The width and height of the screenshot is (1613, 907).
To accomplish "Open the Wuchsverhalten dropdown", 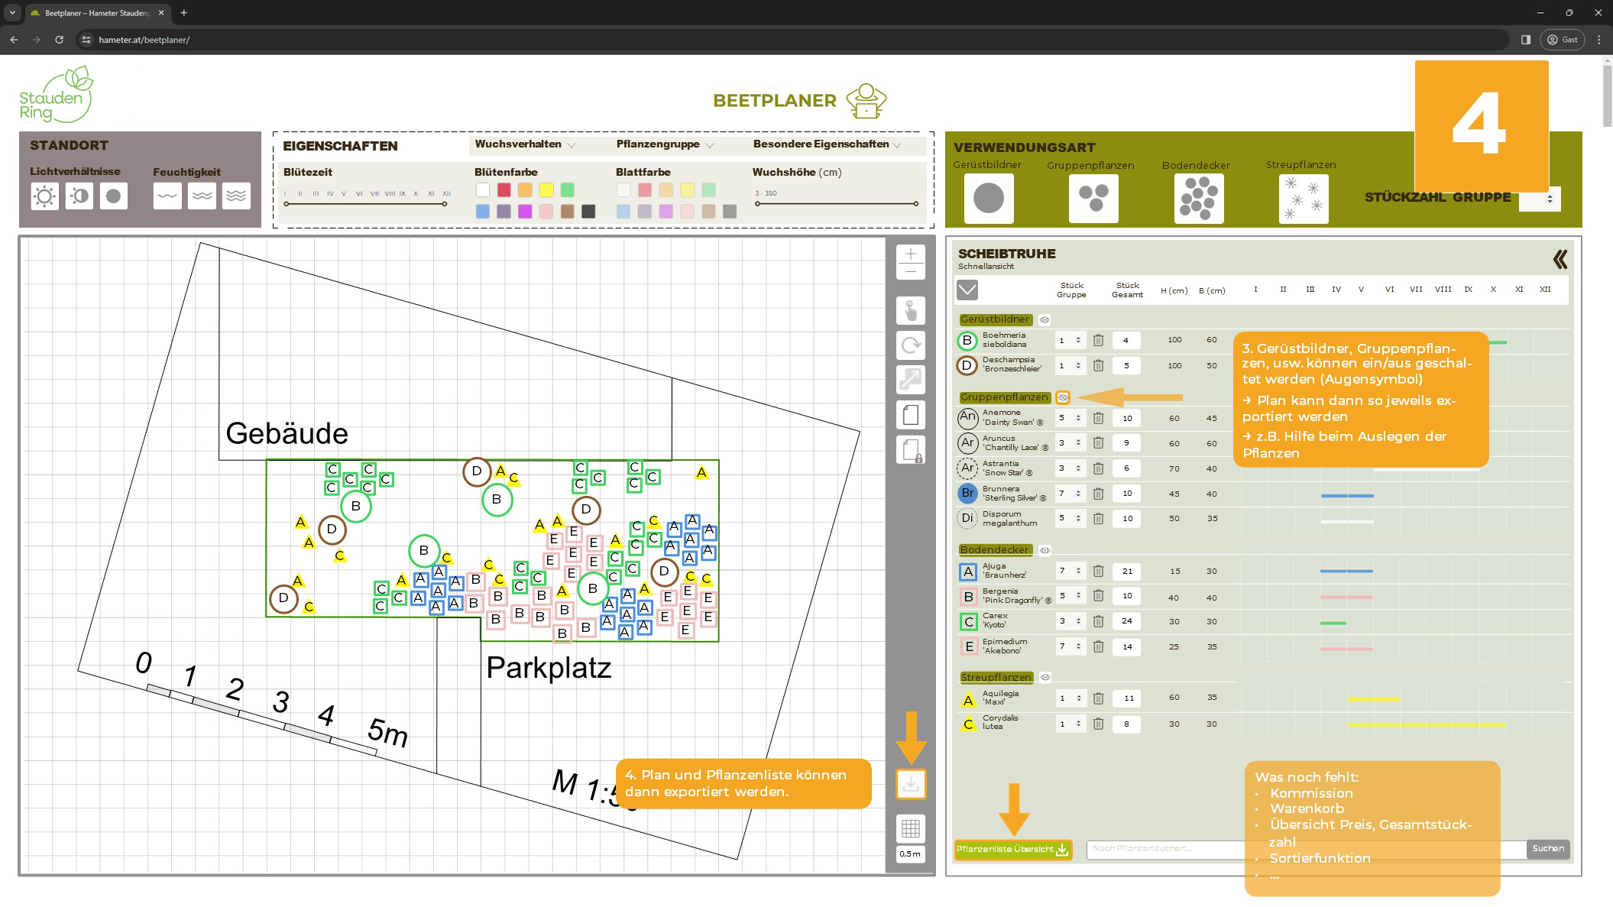I will click(525, 144).
